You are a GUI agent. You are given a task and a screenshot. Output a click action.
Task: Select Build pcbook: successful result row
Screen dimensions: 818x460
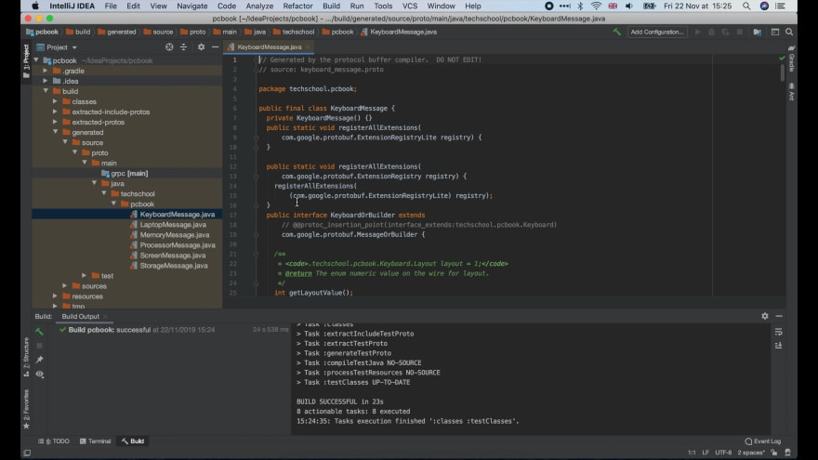(x=172, y=330)
